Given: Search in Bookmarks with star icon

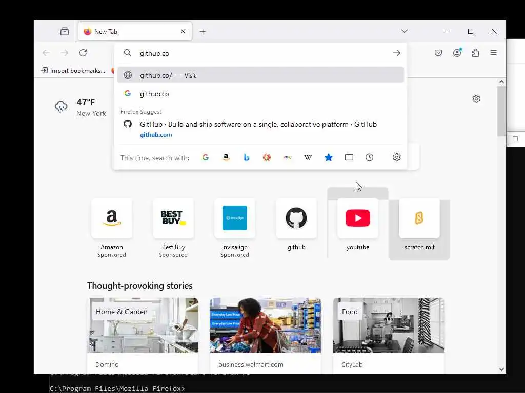Looking at the screenshot, I should 329,158.
